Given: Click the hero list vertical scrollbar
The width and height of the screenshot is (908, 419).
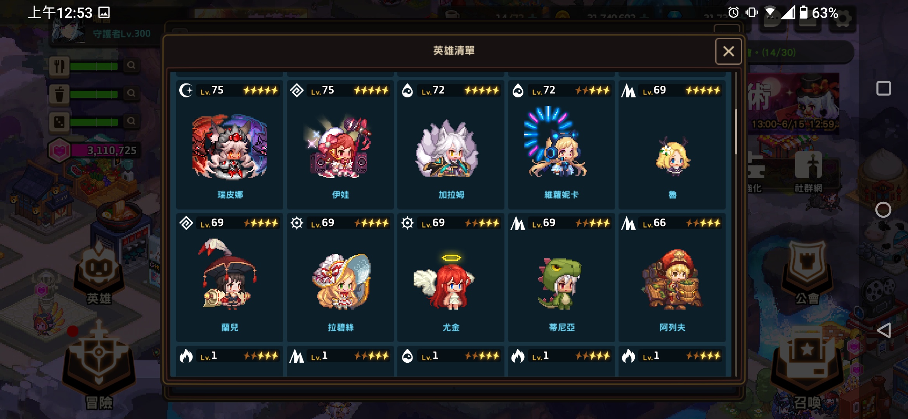Looking at the screenshot, I should pyautogui.click(x=735, y=132).
